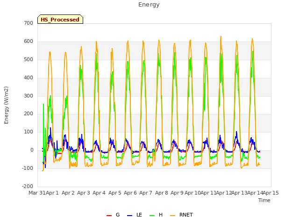The width and height of the screenshot is (299, 224).
Task: Click the Energy chart title
Action: pos(149,5)
